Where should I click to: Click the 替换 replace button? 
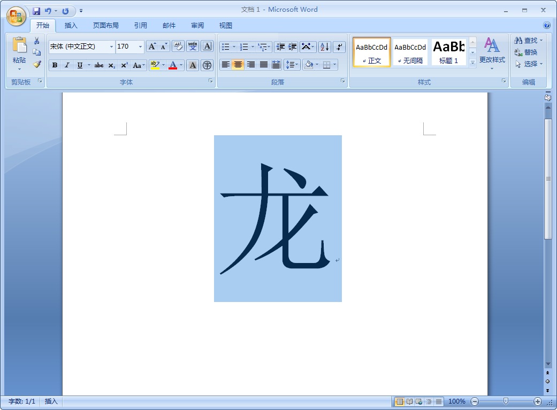(526, 52)
